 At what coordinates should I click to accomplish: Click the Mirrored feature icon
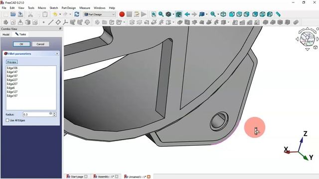point(235,22)
